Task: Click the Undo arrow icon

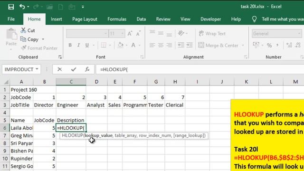Action: [22, 7]
